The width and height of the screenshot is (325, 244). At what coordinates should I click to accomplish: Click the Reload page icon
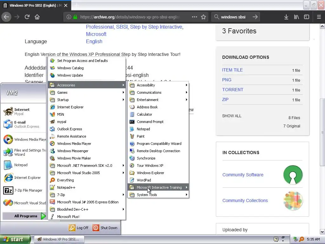27,17
